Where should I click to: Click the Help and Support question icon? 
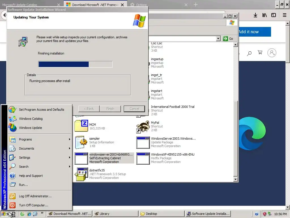point(12,175)
